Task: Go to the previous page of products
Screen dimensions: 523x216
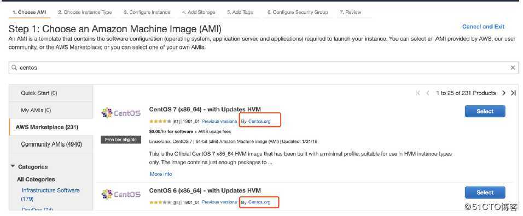Action: point(428,93)
